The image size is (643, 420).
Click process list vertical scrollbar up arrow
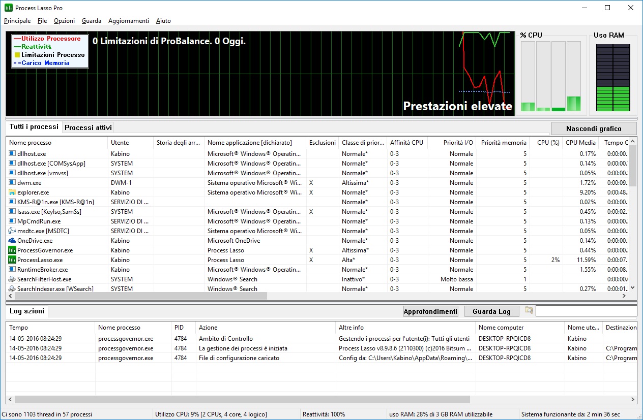[633, 142]
